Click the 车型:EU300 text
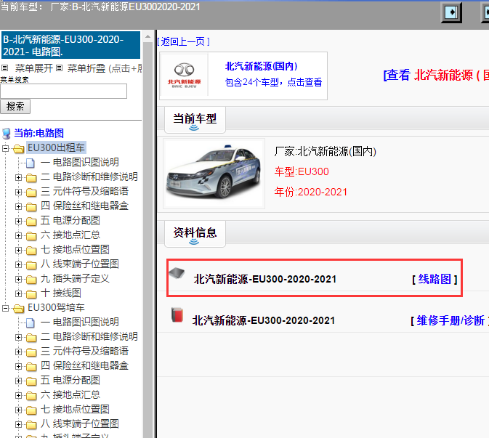Screen dimensions: 489x438 tap(302, 171)
